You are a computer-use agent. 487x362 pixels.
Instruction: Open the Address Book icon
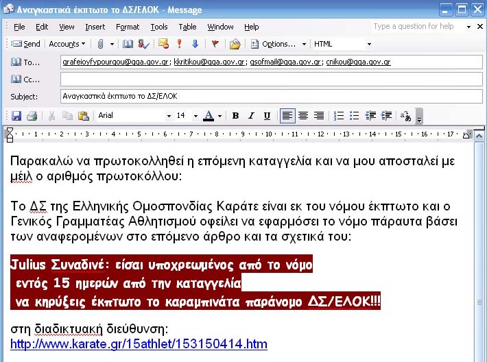tap(128, 44)
